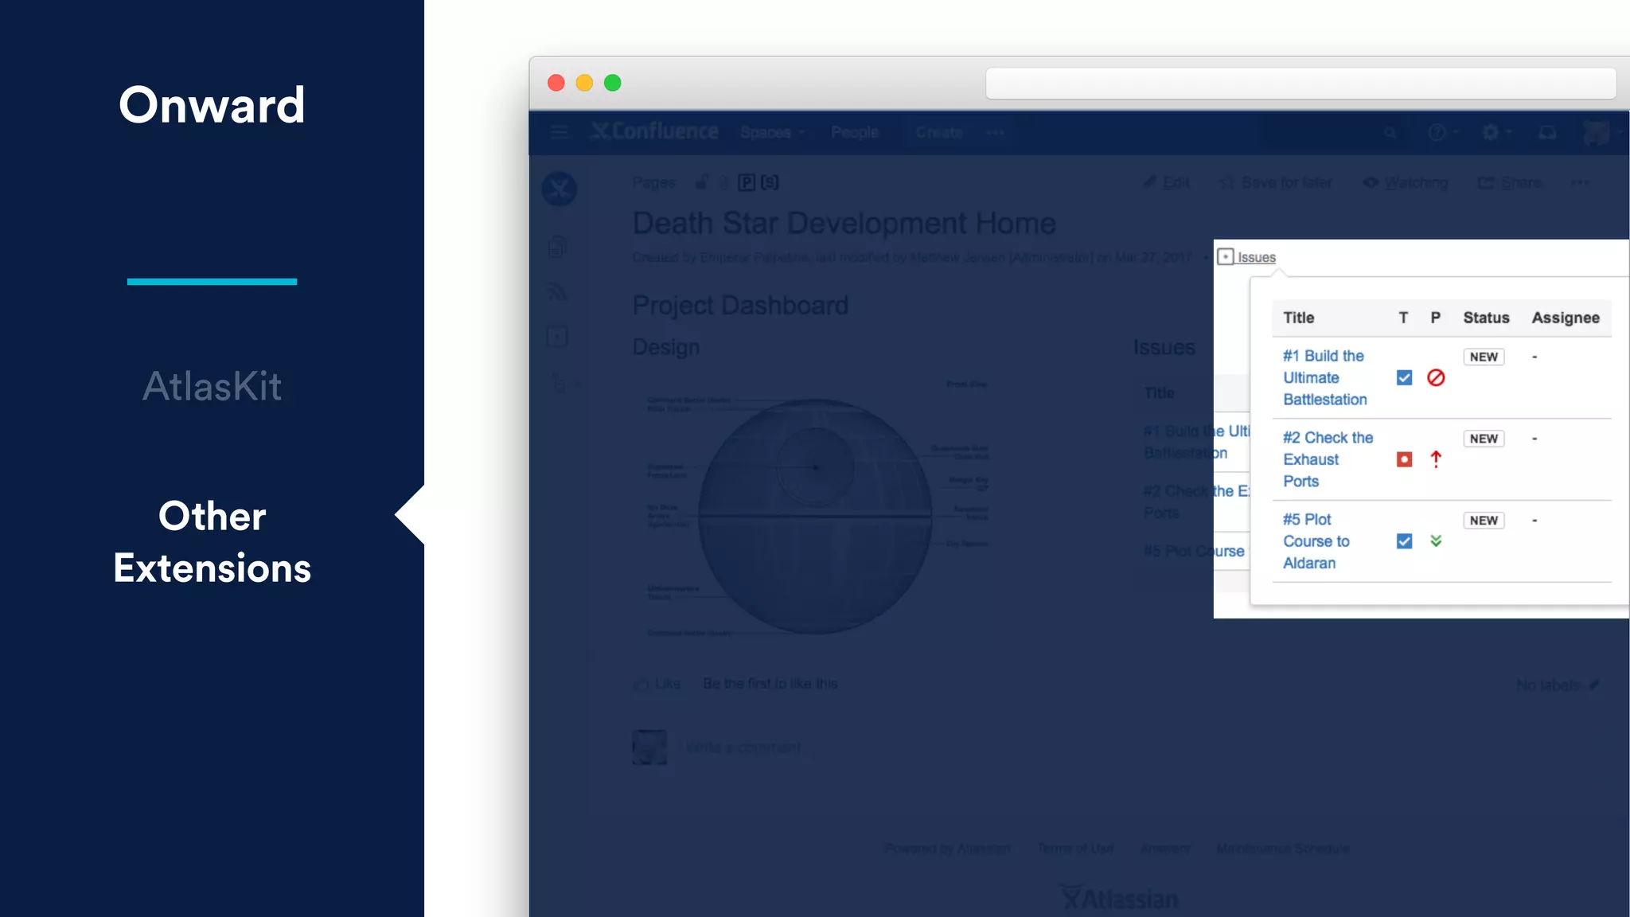Image resolution: width=1630 pixels, height=917 pixels.
Task: Click the red close window button
Action: click(556, 83)
